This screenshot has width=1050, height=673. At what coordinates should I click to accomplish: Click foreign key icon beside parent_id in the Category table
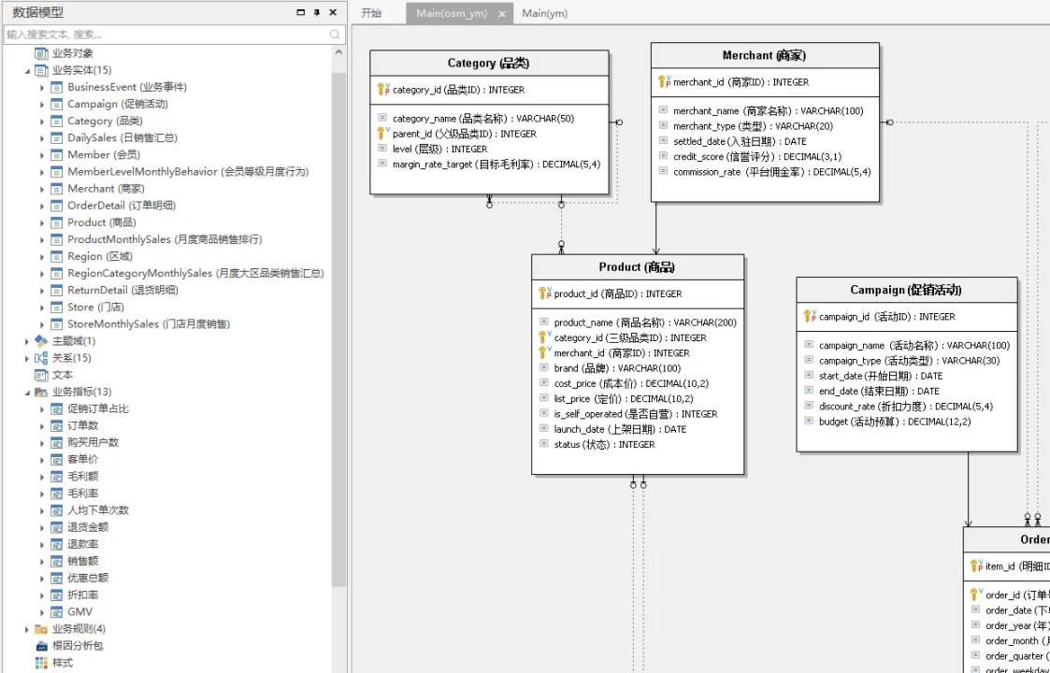click(383, 134)
